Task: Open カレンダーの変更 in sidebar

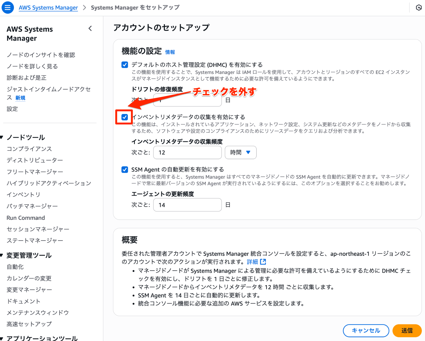Action: [x=29, y=278]
